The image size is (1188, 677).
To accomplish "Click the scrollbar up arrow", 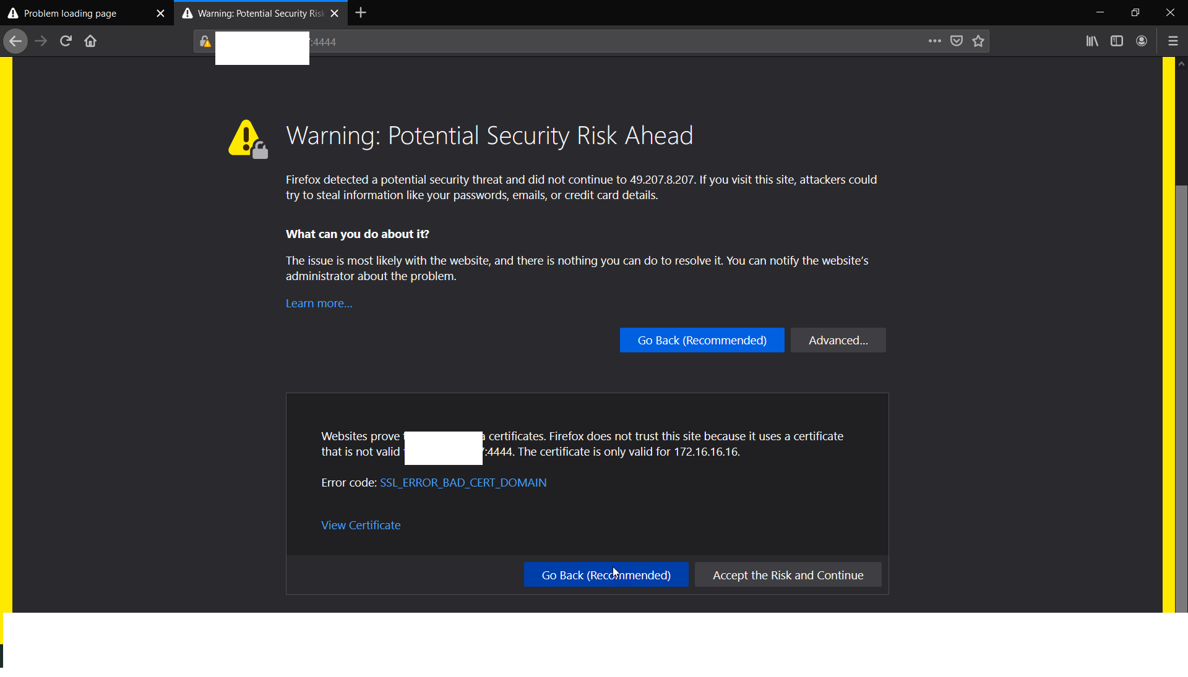I will 1181,64.
